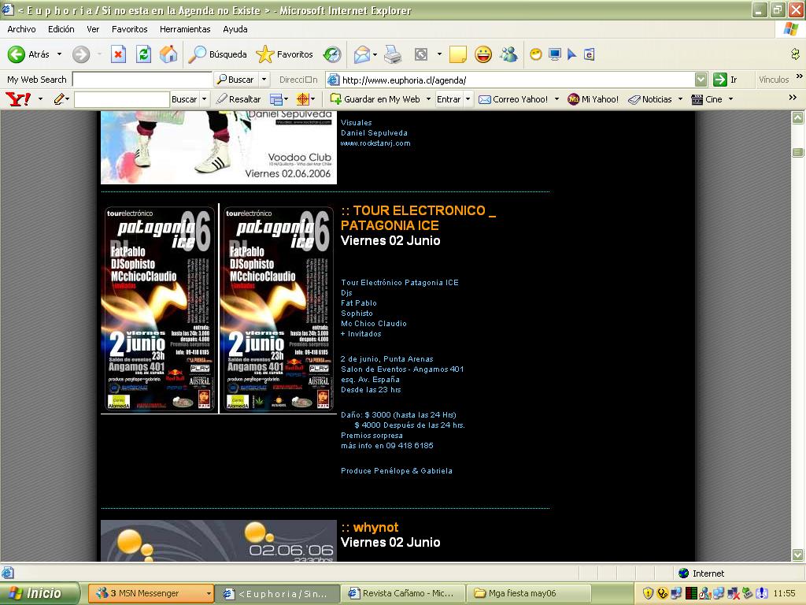Click the TOUR ELECTRONICO _ PATAGONIA ICE heading
The width and height of the screenshot is (806, 605).
[419, 217]
